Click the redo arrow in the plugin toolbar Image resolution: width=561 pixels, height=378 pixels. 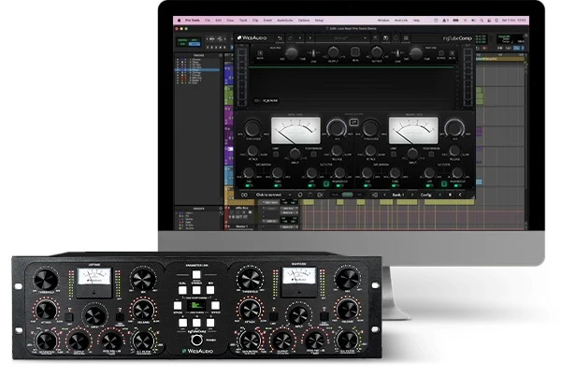(x=290, y=38)
